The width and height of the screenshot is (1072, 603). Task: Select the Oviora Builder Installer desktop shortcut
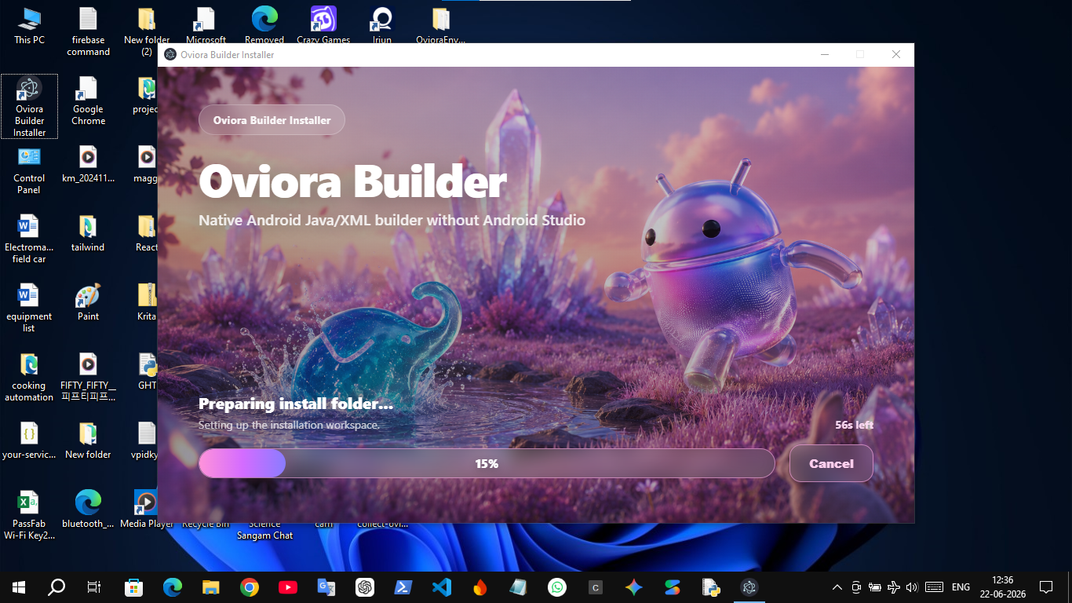[x=29, y=107]
